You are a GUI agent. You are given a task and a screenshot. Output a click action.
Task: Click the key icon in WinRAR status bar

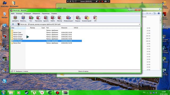click(x=14, y=71)
